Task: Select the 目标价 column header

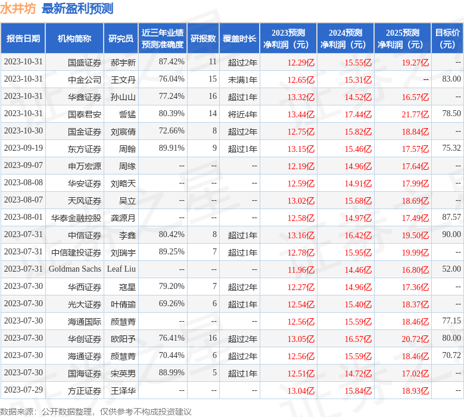Action: point(447,39)
